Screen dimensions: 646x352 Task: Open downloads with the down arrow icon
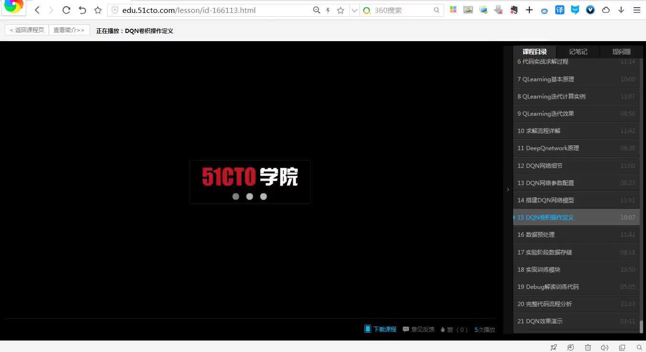point(621,10)
